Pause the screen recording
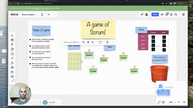The image size is (193, 108). pyautogui.click(x=40, y=102)
